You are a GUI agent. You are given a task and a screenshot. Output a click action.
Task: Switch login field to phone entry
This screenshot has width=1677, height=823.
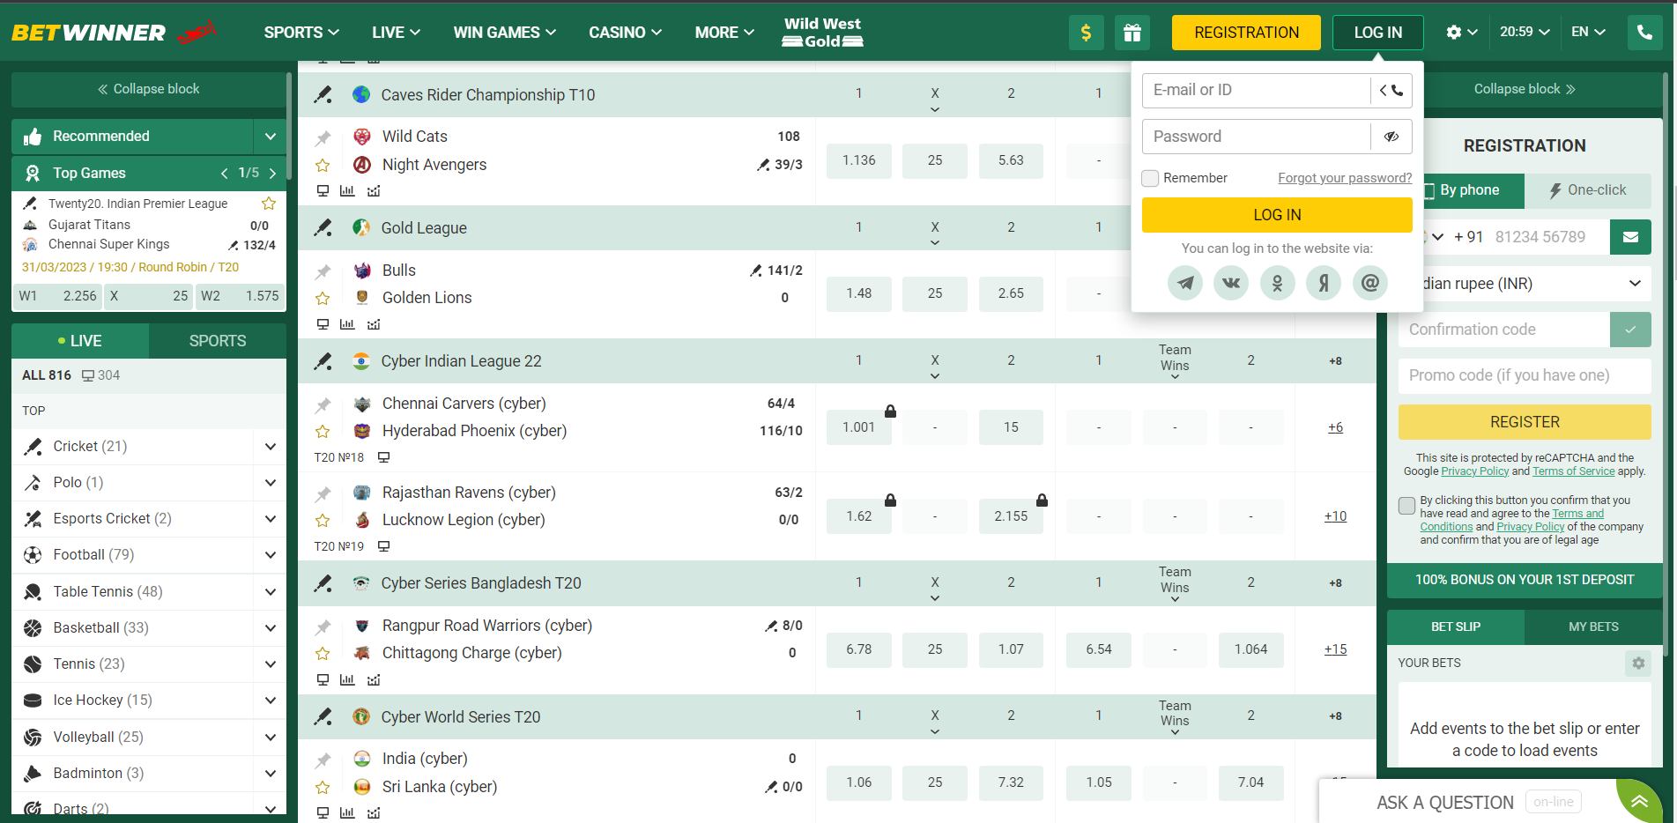1391,90
